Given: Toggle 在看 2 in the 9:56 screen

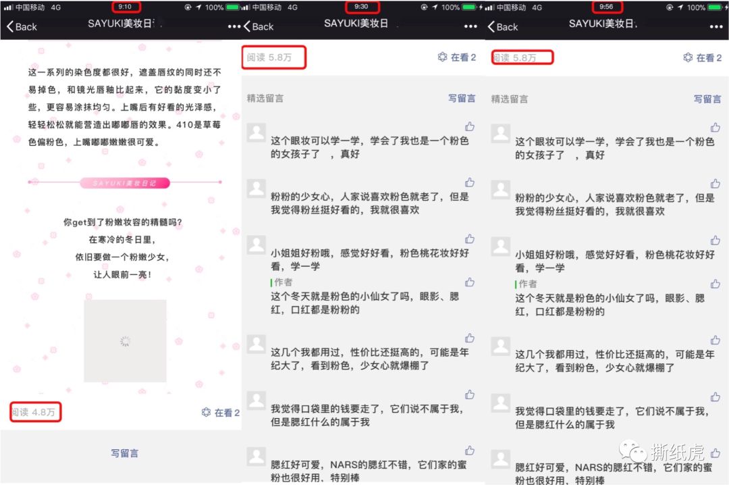Looking at the screenshot, I should (703, 58).
